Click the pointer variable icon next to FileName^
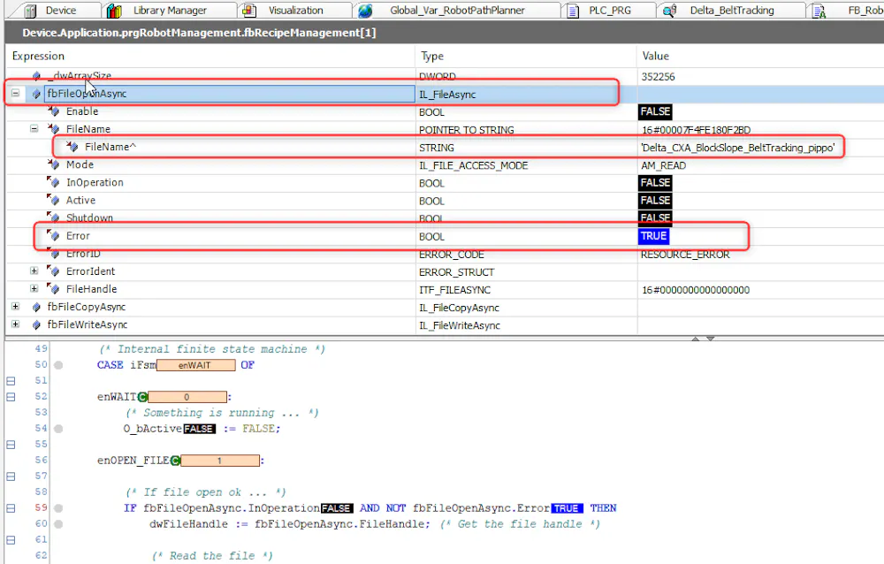The image size is (884, 564). click(x=72, y=147)
